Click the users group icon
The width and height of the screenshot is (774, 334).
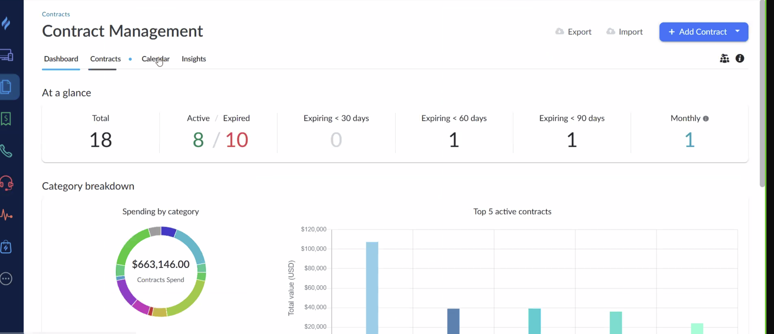coord(724,58)
